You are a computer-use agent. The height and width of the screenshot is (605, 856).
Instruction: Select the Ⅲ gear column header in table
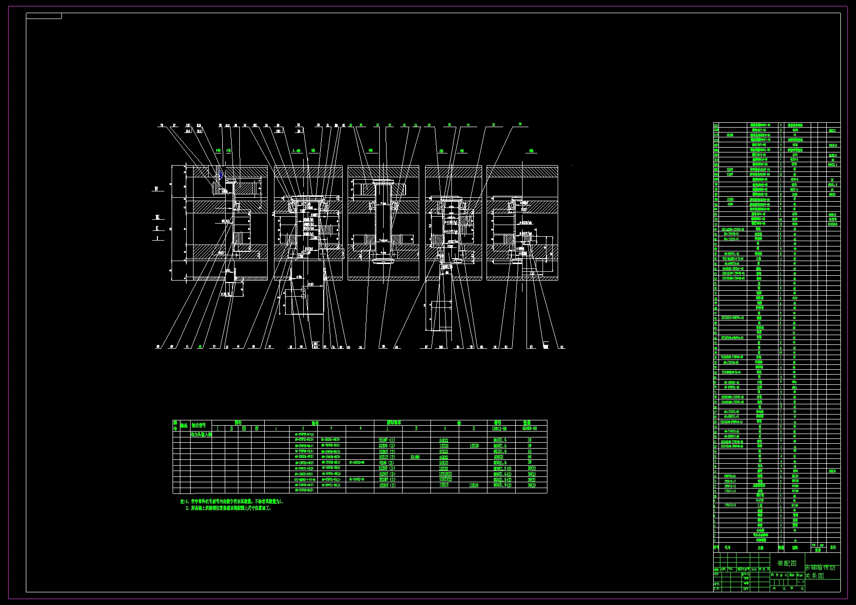[x=244, y=429]
